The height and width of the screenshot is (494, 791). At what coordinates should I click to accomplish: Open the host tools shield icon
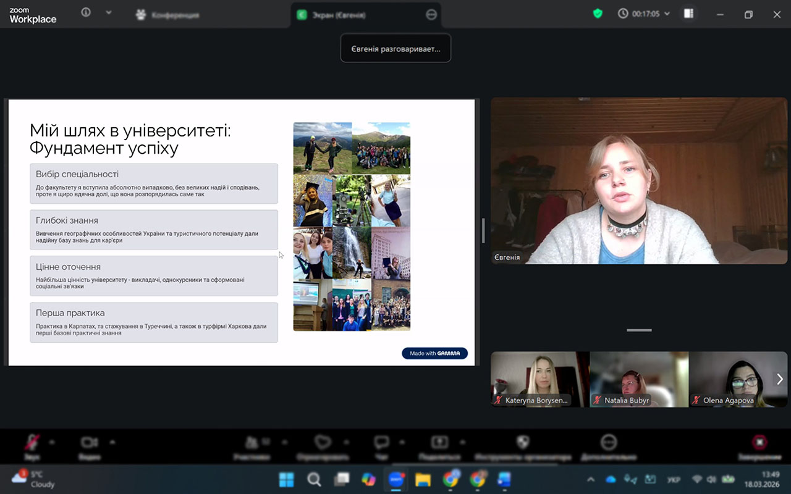(x=523, y=442)
